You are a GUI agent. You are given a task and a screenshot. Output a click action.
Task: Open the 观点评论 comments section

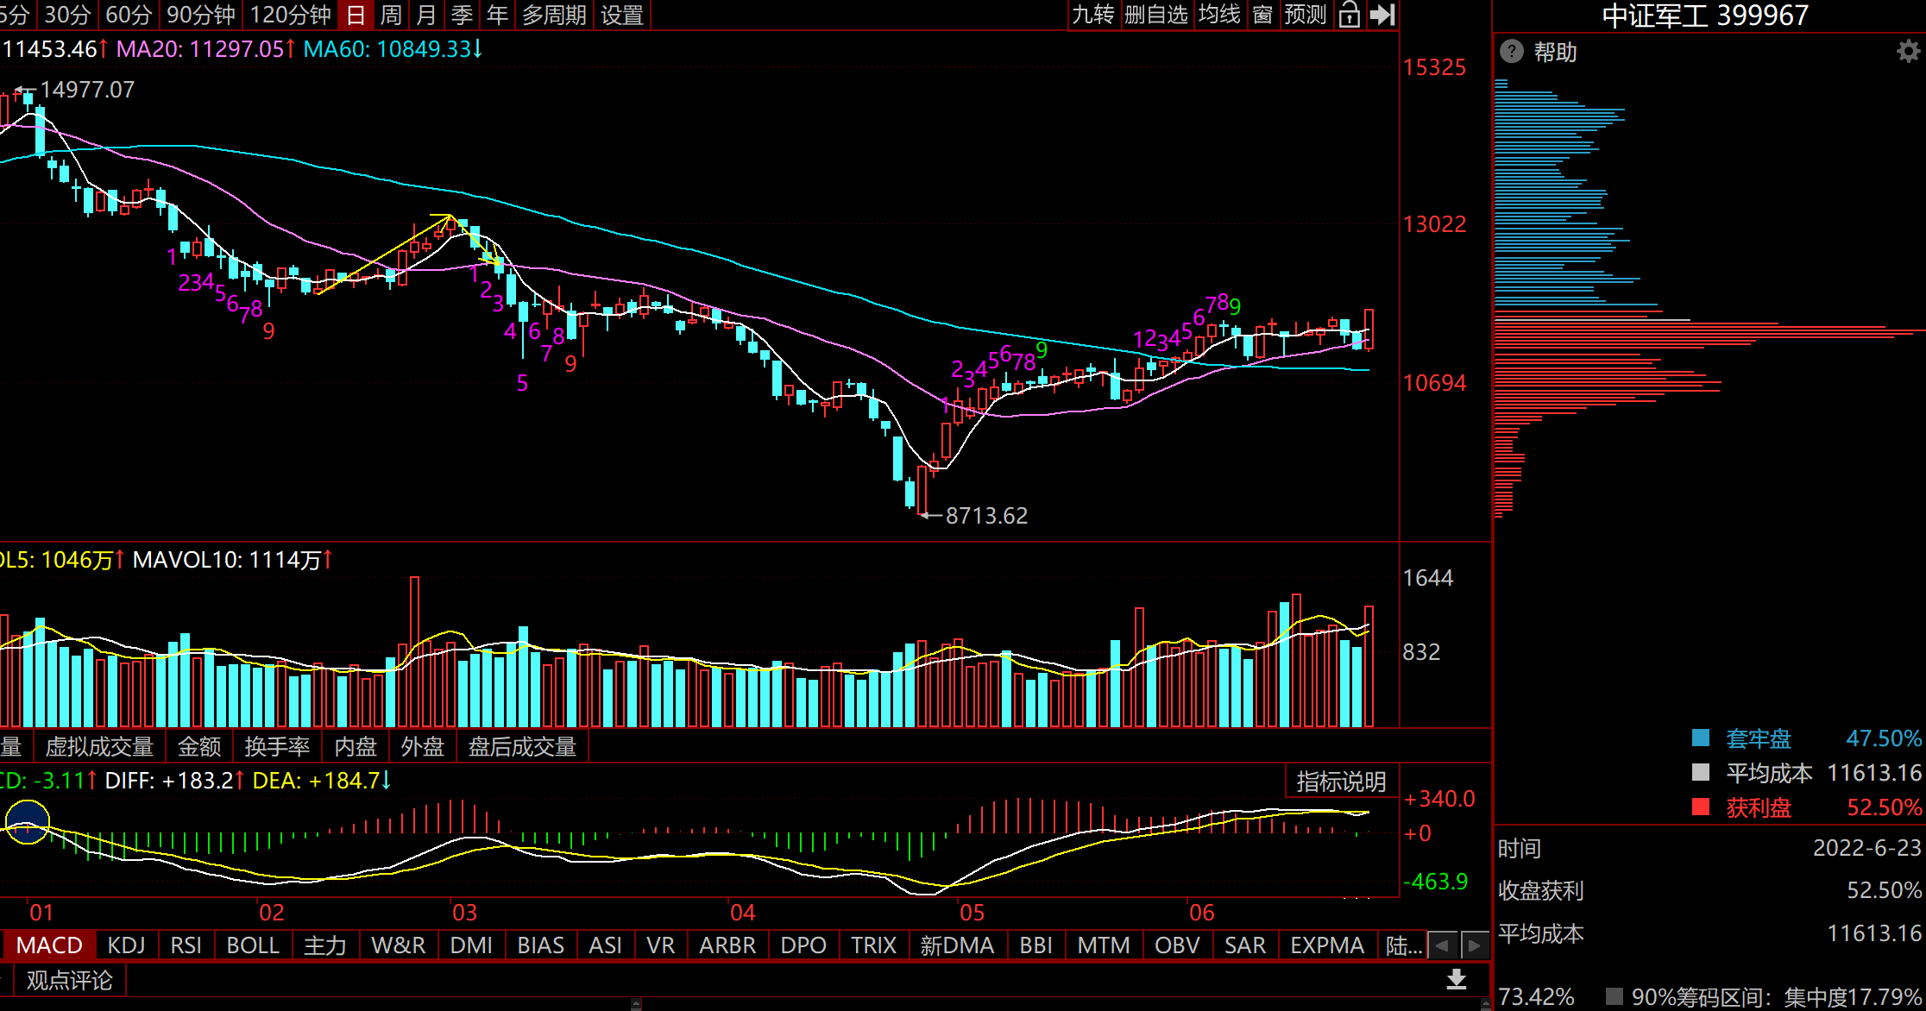click(x=69, y=980)
